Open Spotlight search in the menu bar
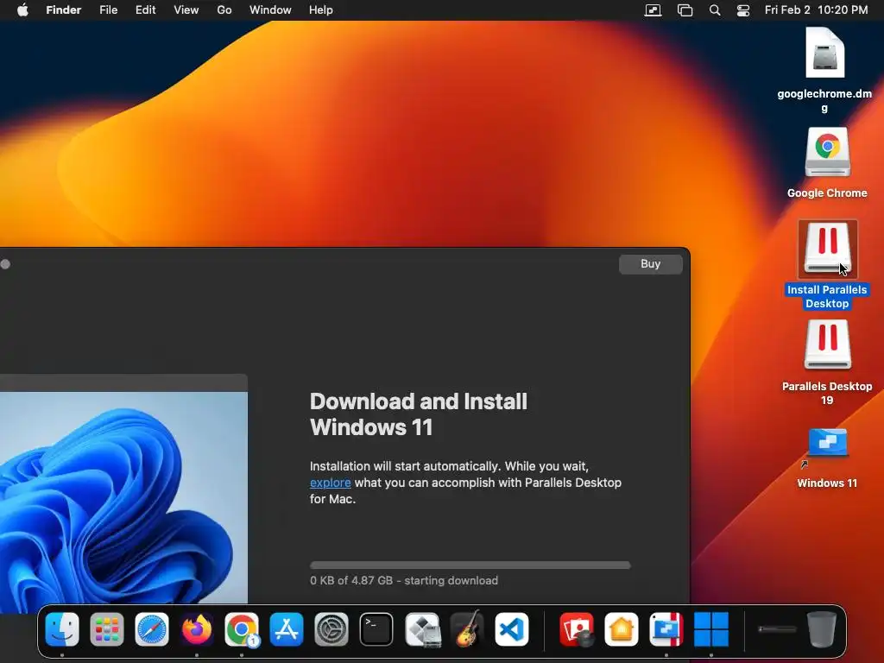The image size is (884, 663). [x=714, y=10]
